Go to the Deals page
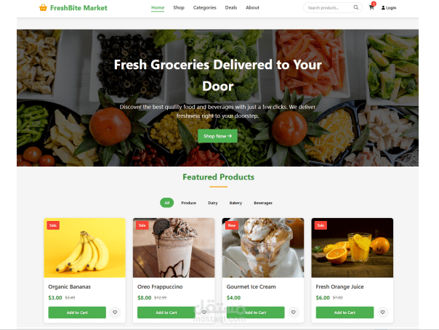Image resolution: width=439 pixels, height=330 pixels. click(x=231, y=7)
